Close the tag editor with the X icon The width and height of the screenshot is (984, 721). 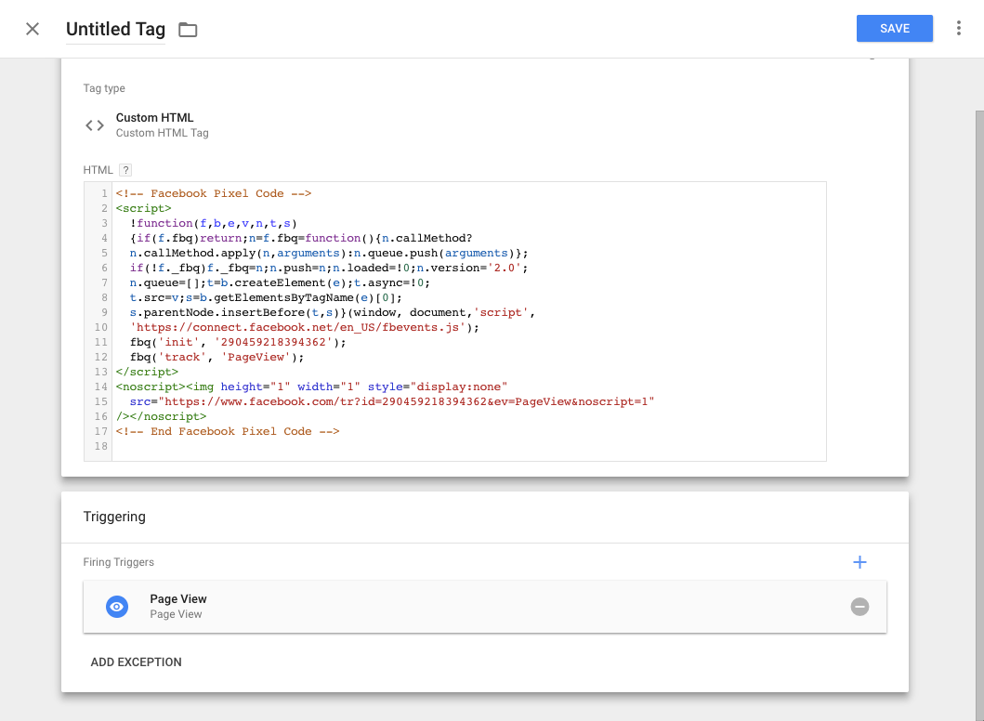(33, 29)
